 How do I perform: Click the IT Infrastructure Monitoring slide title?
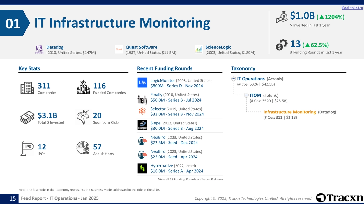click(122, 23)
